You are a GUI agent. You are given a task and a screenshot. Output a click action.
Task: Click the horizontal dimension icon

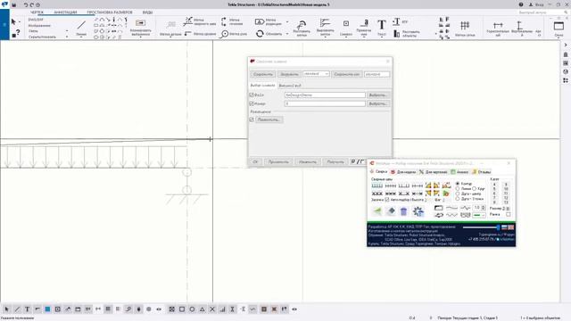[498, 25]
